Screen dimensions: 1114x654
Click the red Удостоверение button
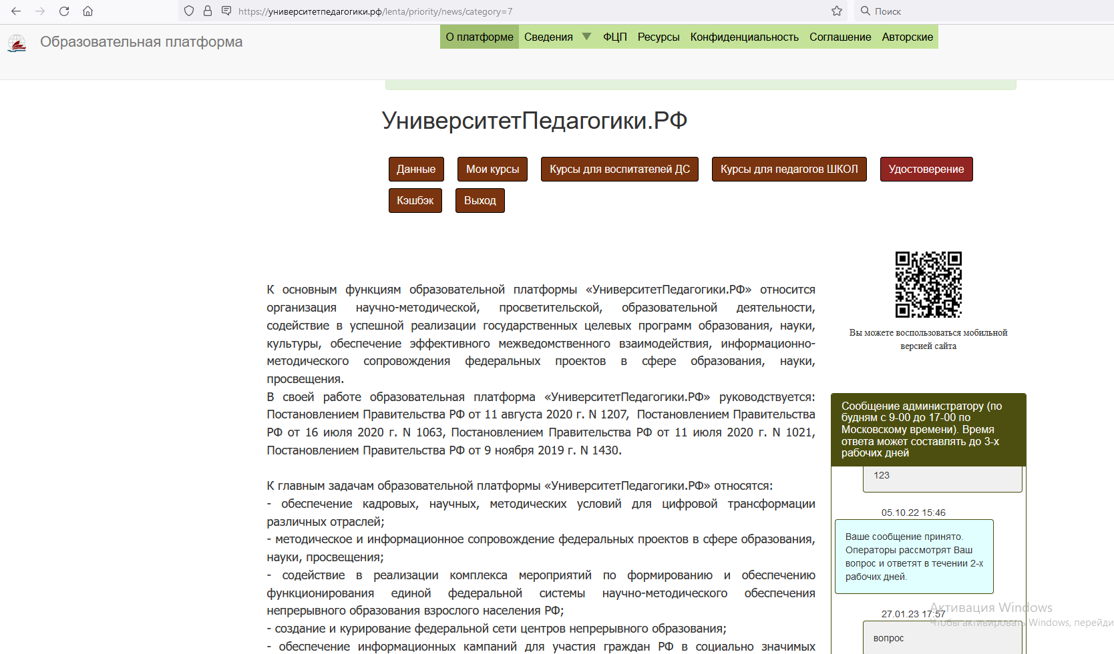click(926, 170)
